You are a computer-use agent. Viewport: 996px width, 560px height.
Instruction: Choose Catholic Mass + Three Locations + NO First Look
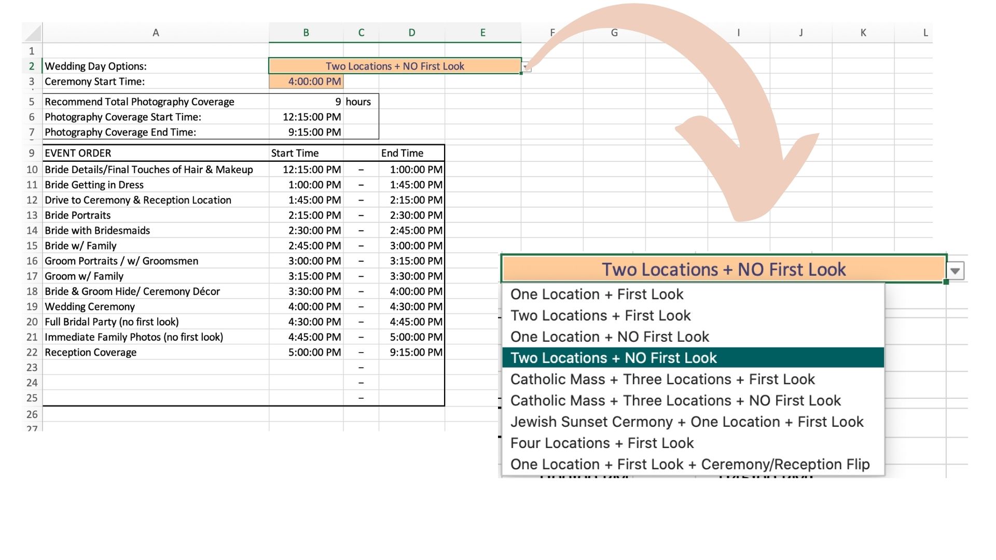675,400
